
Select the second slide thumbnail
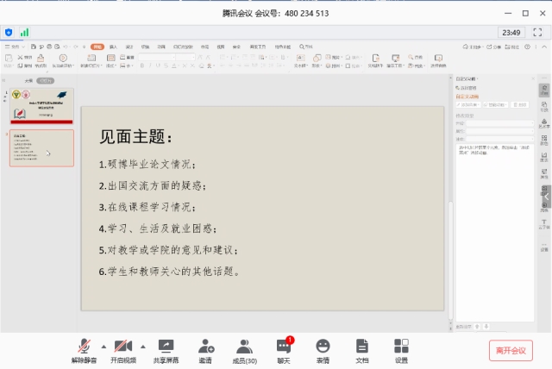[x=41, y=147]
